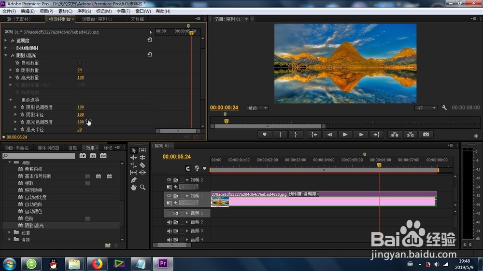Toggle visibility of 视频 2 track

point(169,180)
